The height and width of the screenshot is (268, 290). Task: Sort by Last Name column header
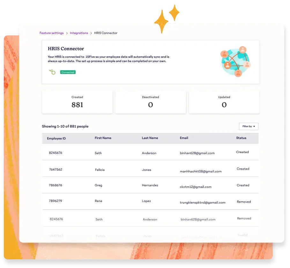[x=150, y=138]
